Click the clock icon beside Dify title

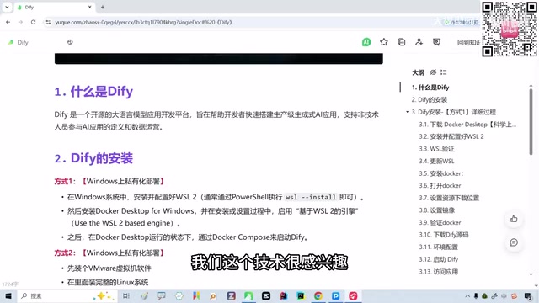coord(70,42)
